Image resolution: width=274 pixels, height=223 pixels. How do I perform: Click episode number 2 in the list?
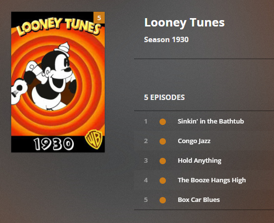(146, 141)
